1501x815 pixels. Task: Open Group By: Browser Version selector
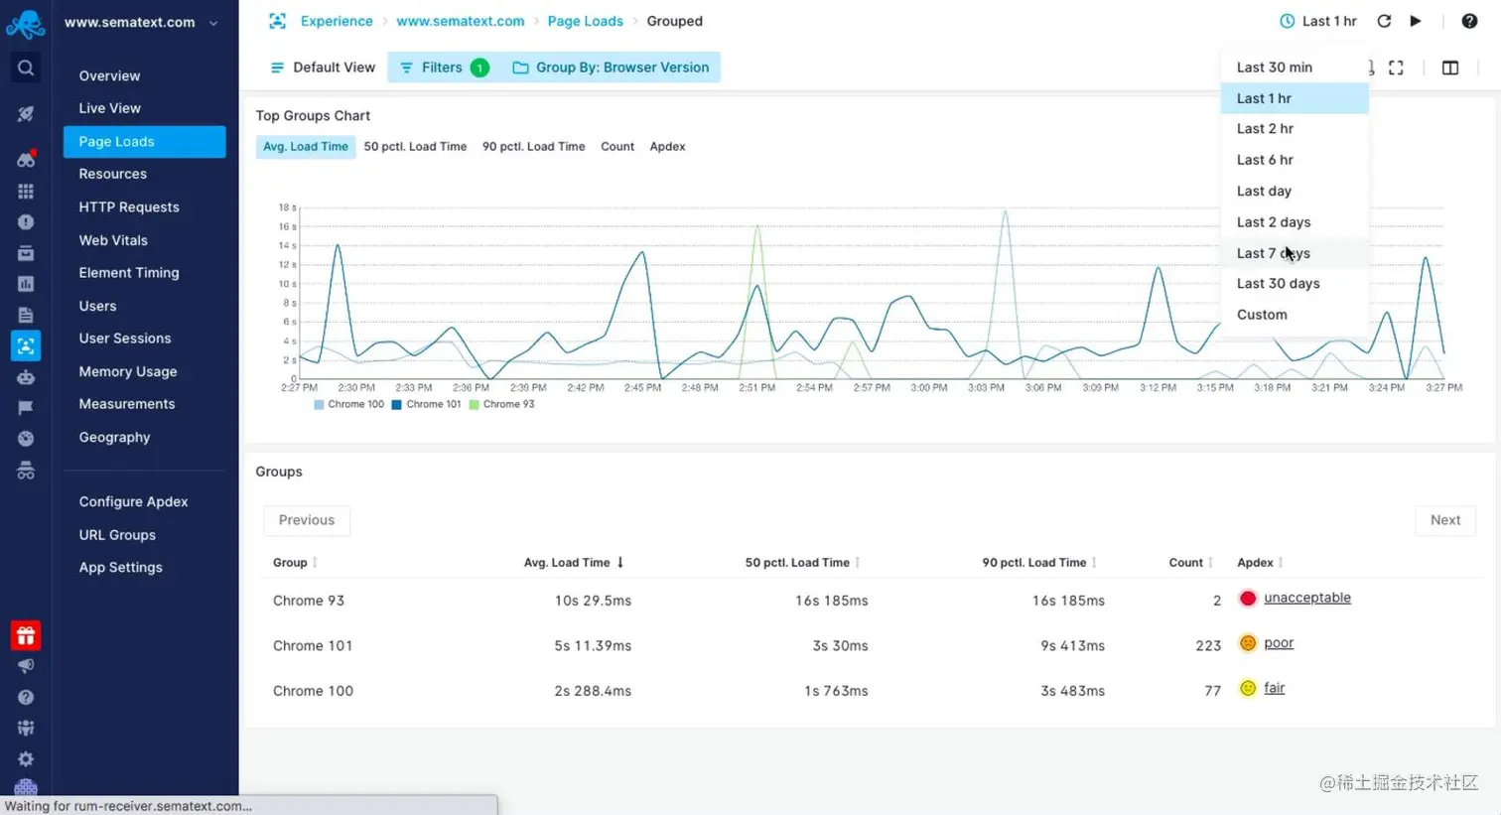click(611, 68)
